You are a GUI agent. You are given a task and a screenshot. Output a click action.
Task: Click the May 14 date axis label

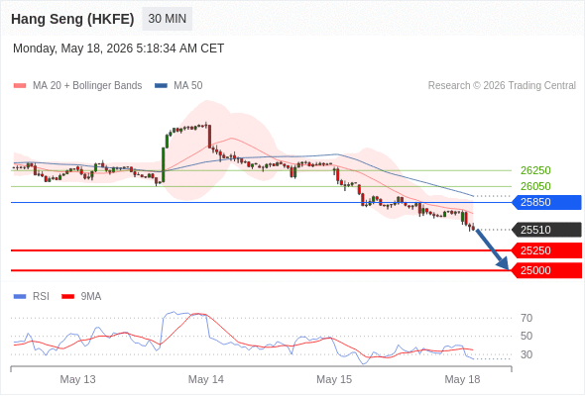[206, 379]
